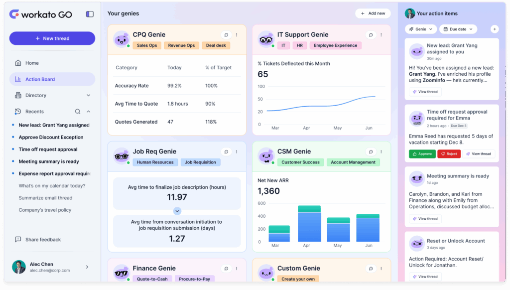
Task: Toggle the sidebar collapse icon
Action: [90, 14]
